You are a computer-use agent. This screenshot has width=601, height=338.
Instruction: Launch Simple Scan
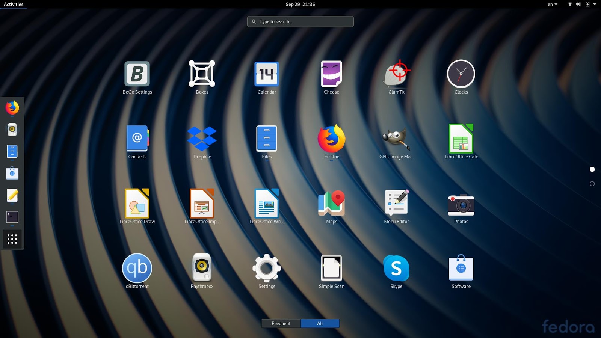click(331, 268)
